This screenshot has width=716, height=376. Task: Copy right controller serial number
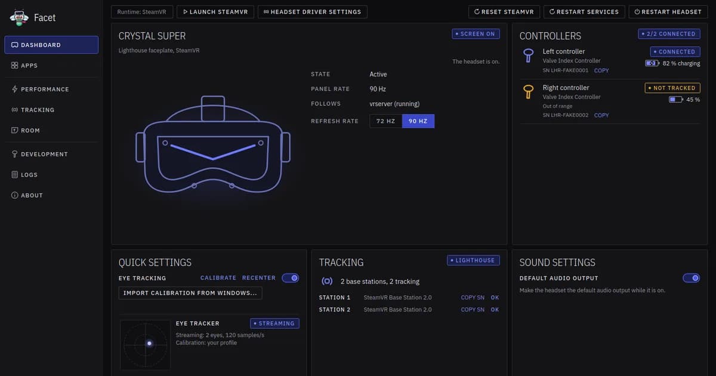tap(601, 115)
